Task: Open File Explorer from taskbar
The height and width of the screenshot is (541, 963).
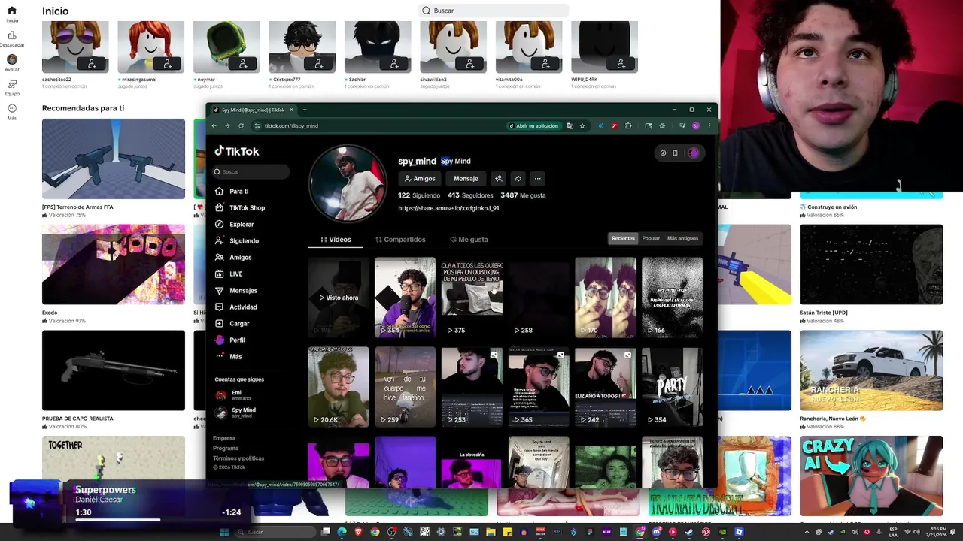Action: 491,532
